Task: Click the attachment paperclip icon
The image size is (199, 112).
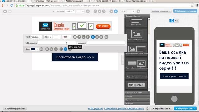Action: (x=147, y=109)
